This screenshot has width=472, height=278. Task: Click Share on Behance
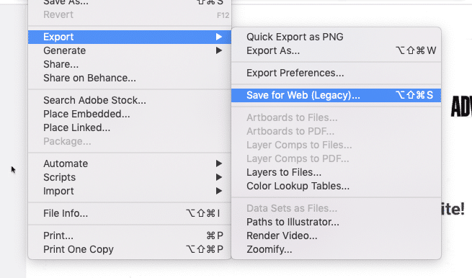(x=130, y=79)
